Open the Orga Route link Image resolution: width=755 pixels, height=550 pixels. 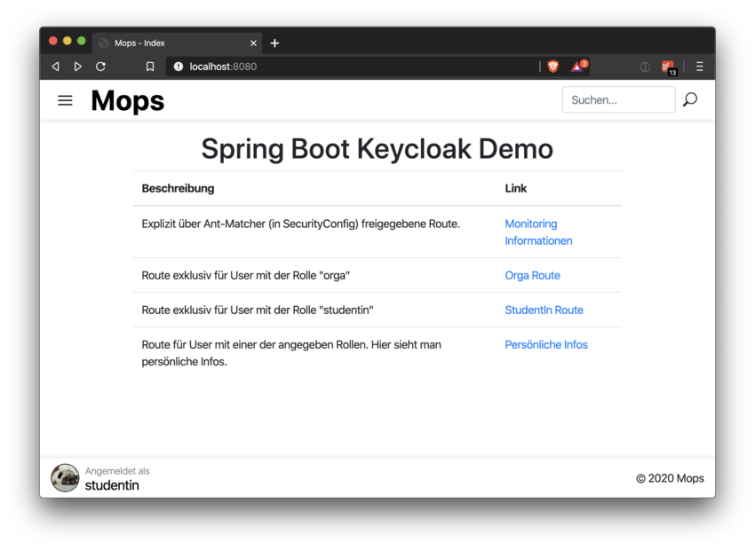(532, 276)
